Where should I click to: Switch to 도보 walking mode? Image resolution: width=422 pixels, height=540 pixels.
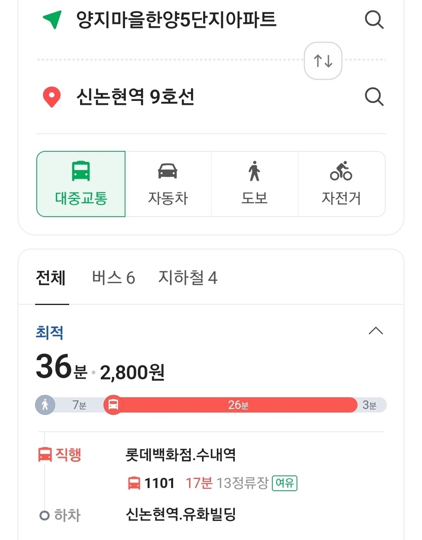coord(255,184)
